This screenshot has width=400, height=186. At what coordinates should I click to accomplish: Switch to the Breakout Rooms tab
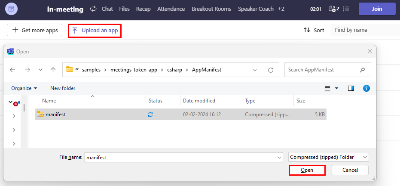pos(211,9)
